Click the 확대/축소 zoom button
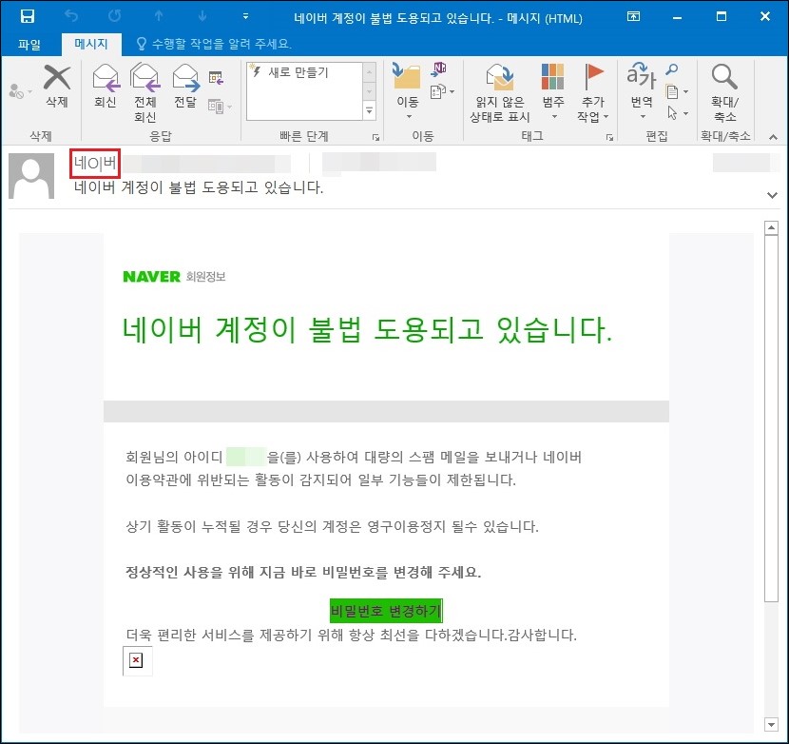Viewport: 789px width, 744px height. click(x=724, y=93)
